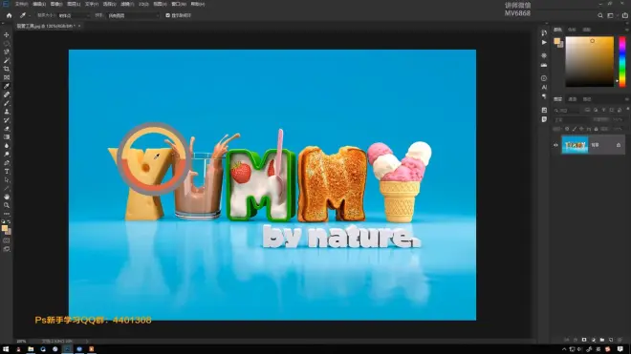The height and width of the screenshot is (354, 631).
Task: Select the Hand tool
Action: (x=7, y=197)
